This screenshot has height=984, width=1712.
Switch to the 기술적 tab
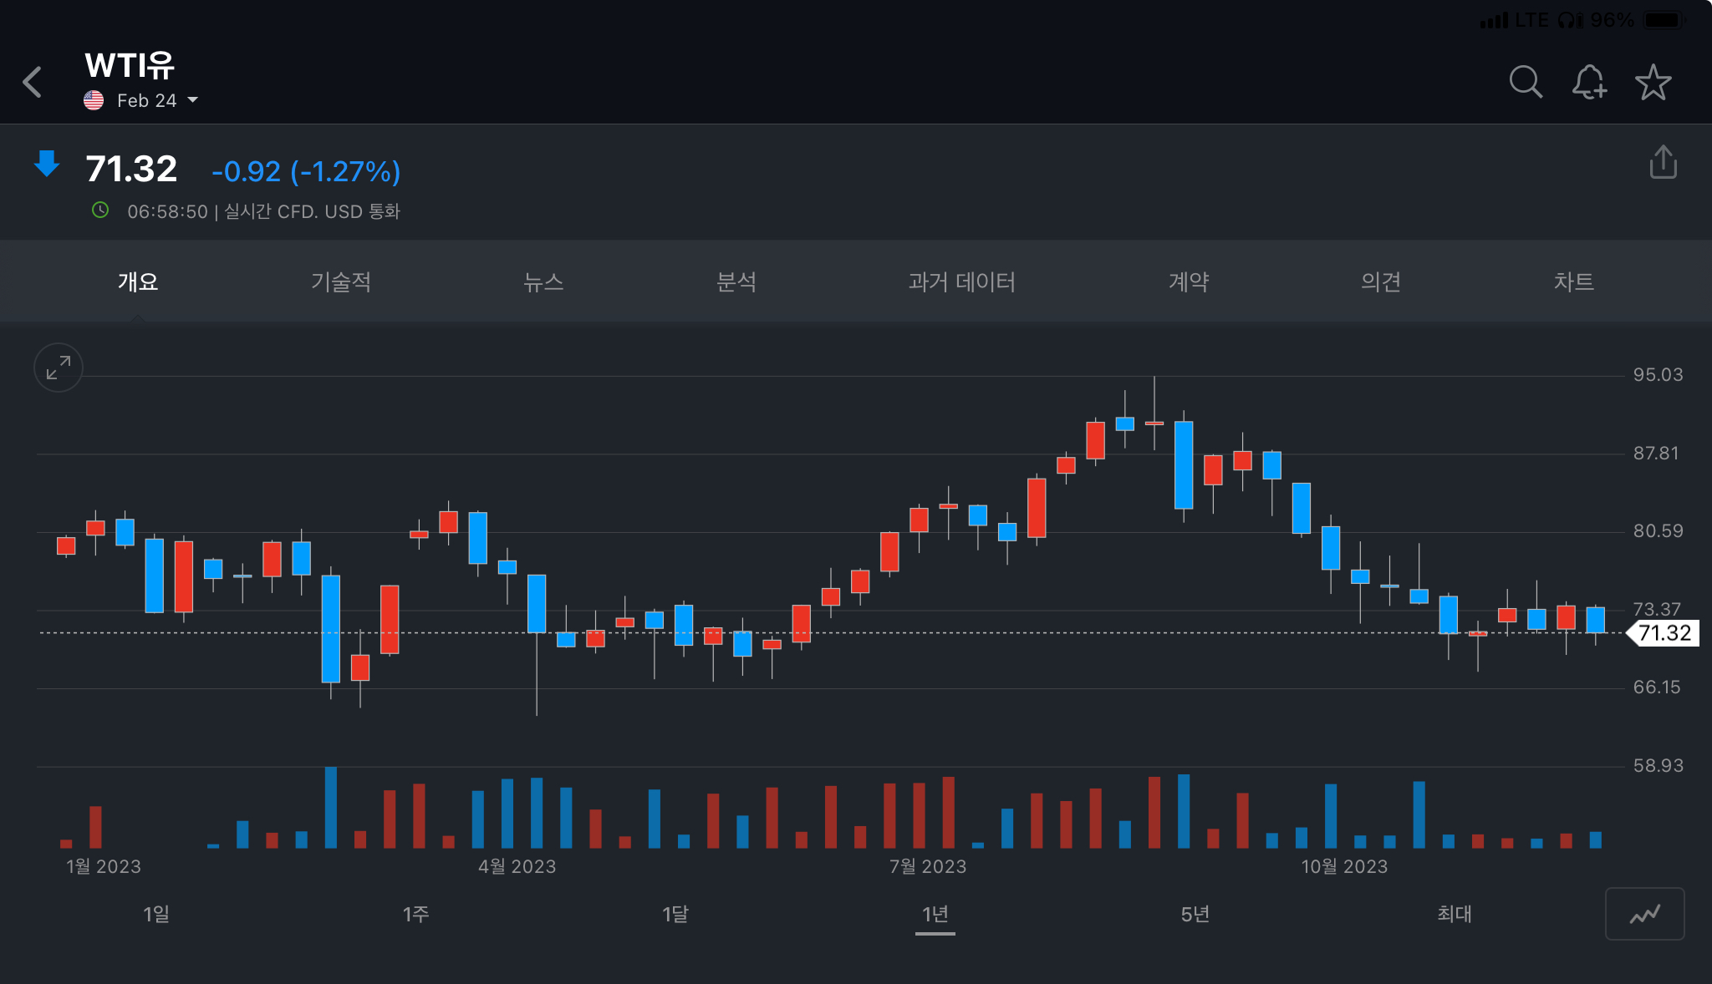coord(341,282)
